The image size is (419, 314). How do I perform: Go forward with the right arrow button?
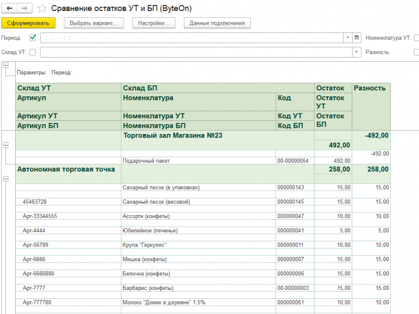[x=24, y=8]
